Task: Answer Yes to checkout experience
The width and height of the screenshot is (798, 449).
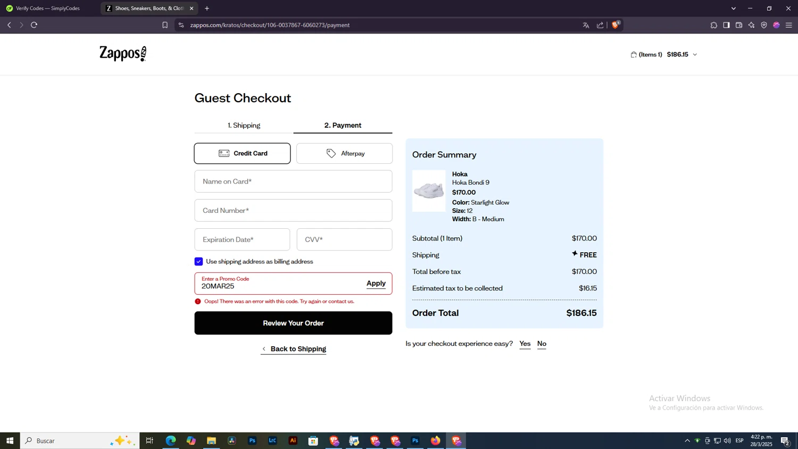Action: coord(525,344)
